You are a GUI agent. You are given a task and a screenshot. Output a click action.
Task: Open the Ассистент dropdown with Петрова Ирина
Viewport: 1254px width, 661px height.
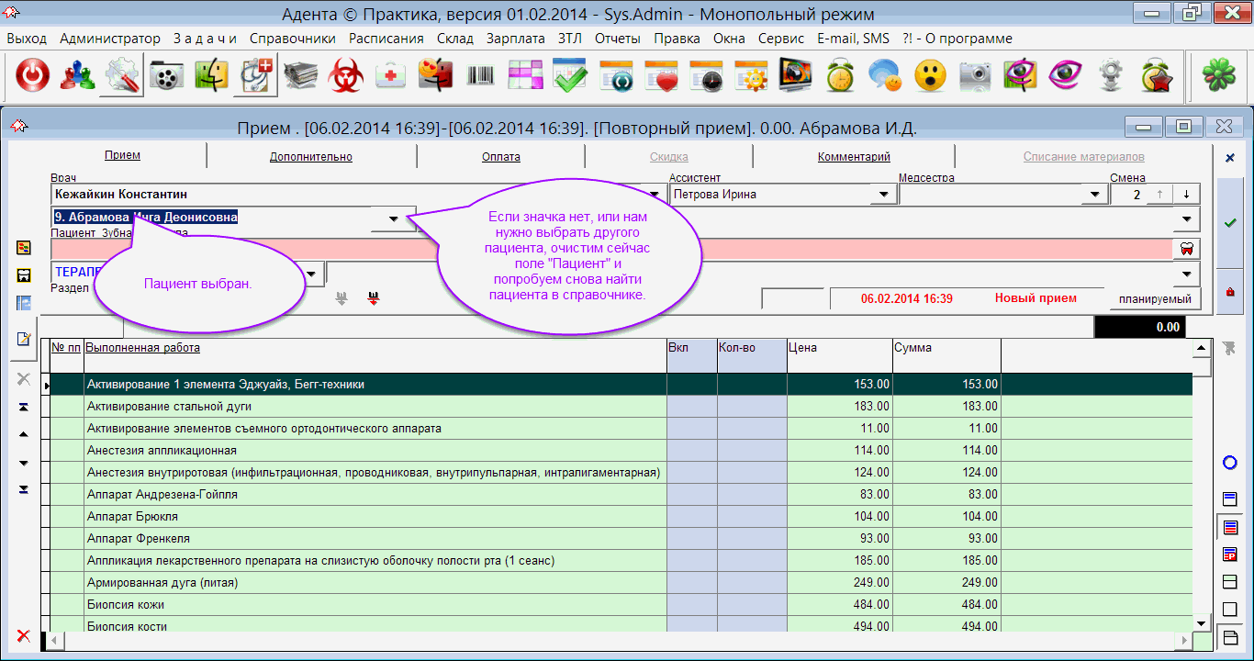pos(883,195)
